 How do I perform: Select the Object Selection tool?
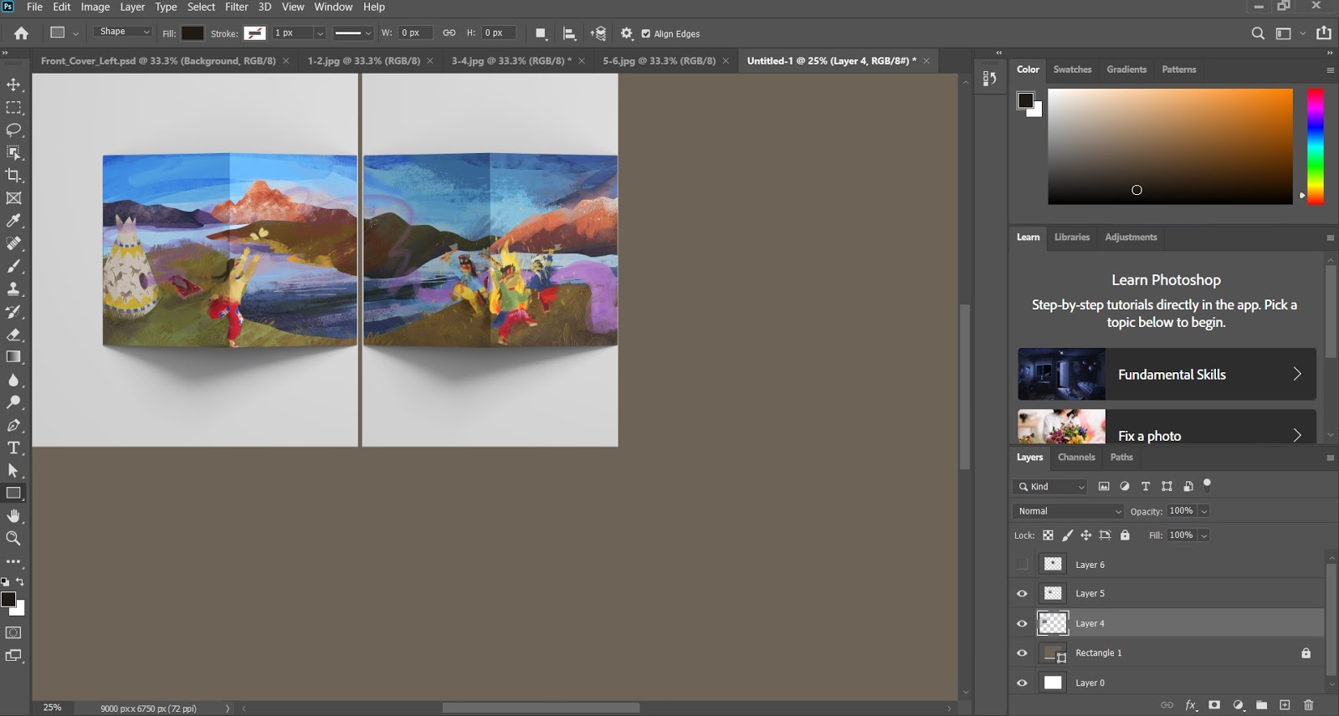coord(13,152)
